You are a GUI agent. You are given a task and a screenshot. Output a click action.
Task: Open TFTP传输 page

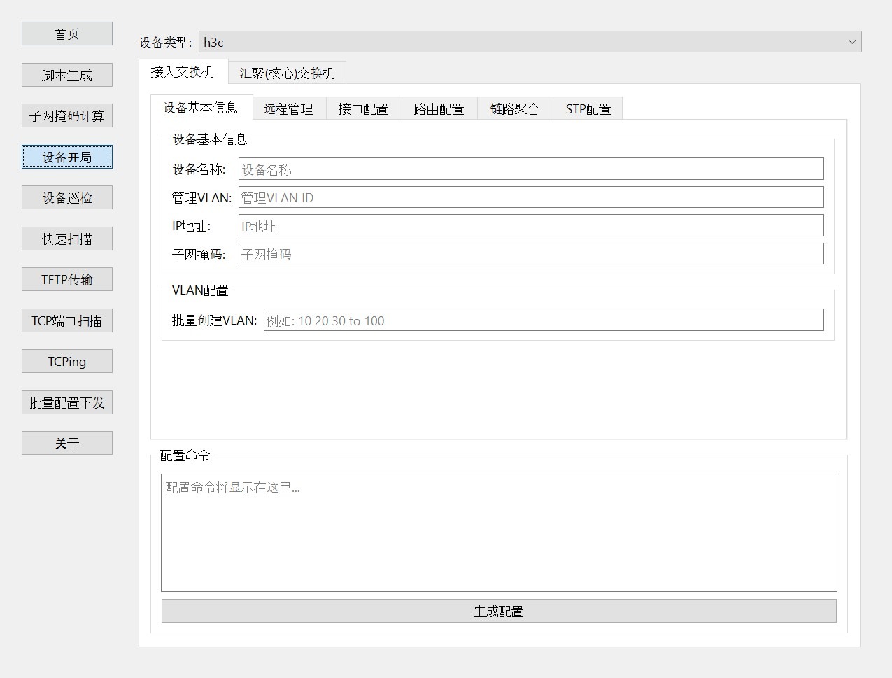[67, 279]
